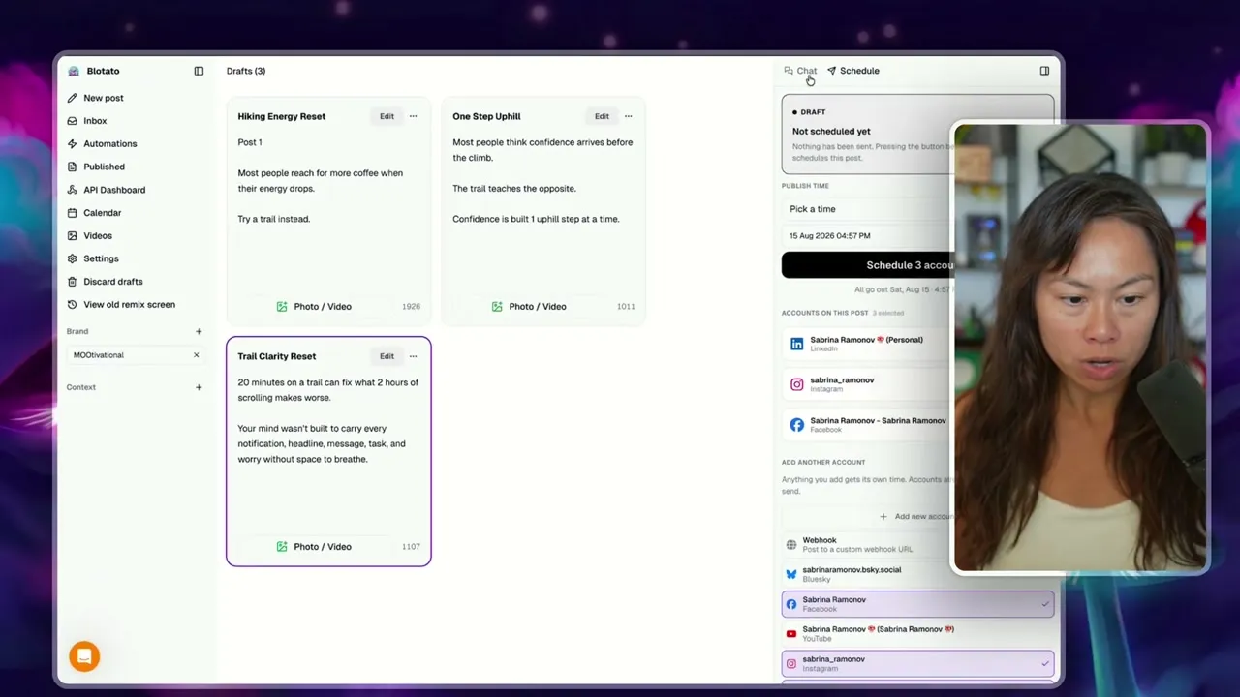Choose sabrinaramonov.bsky.social Bluesky account
1240x697 pixels.
click(867, 574)
